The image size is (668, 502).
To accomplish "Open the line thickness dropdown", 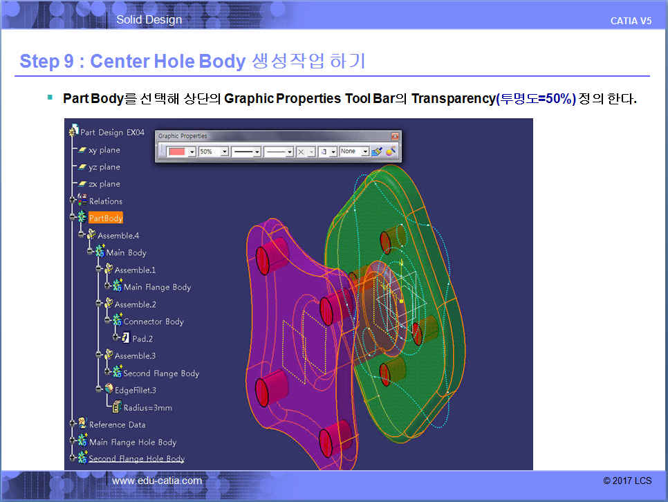I will [257, 151].
